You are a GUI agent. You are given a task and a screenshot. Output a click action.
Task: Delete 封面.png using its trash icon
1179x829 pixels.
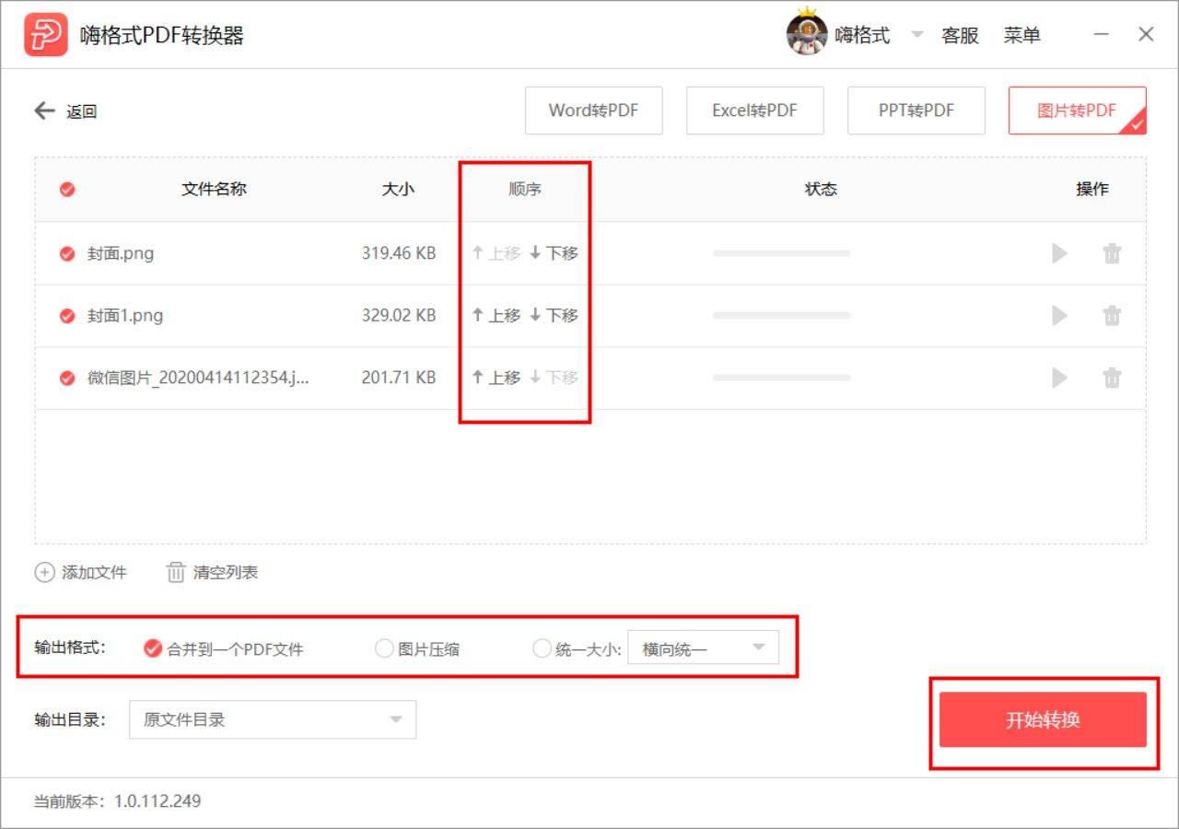point(1112,253)
